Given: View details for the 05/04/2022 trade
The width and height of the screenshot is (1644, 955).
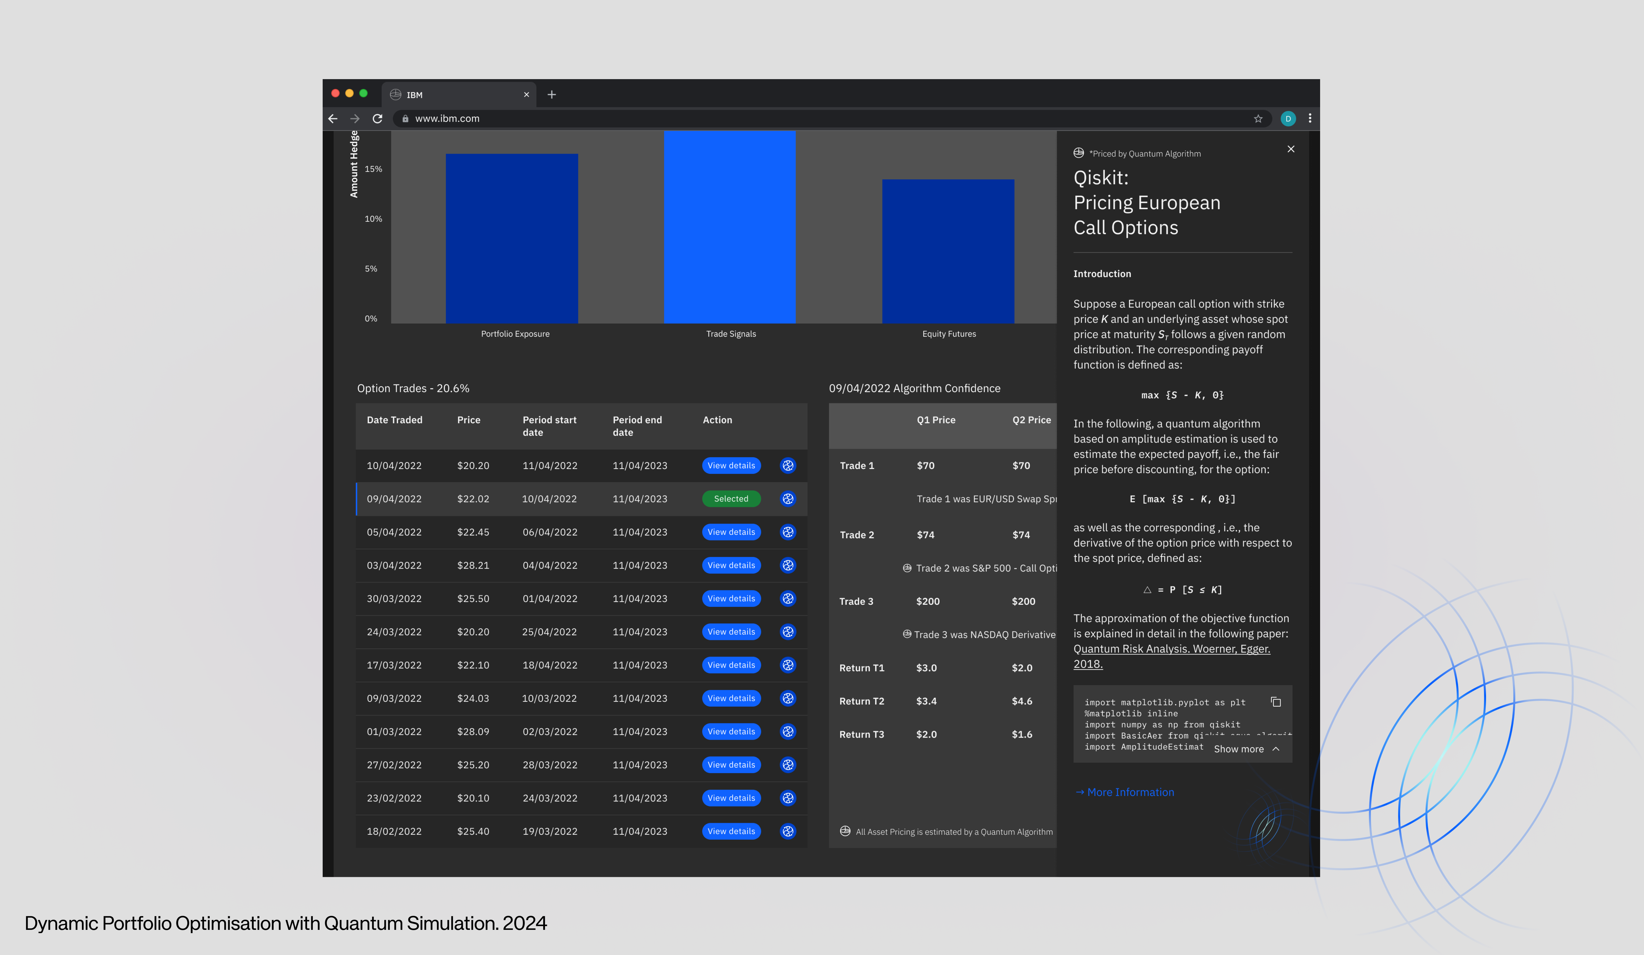Looking at the screenshot, I should click(731, 532).
